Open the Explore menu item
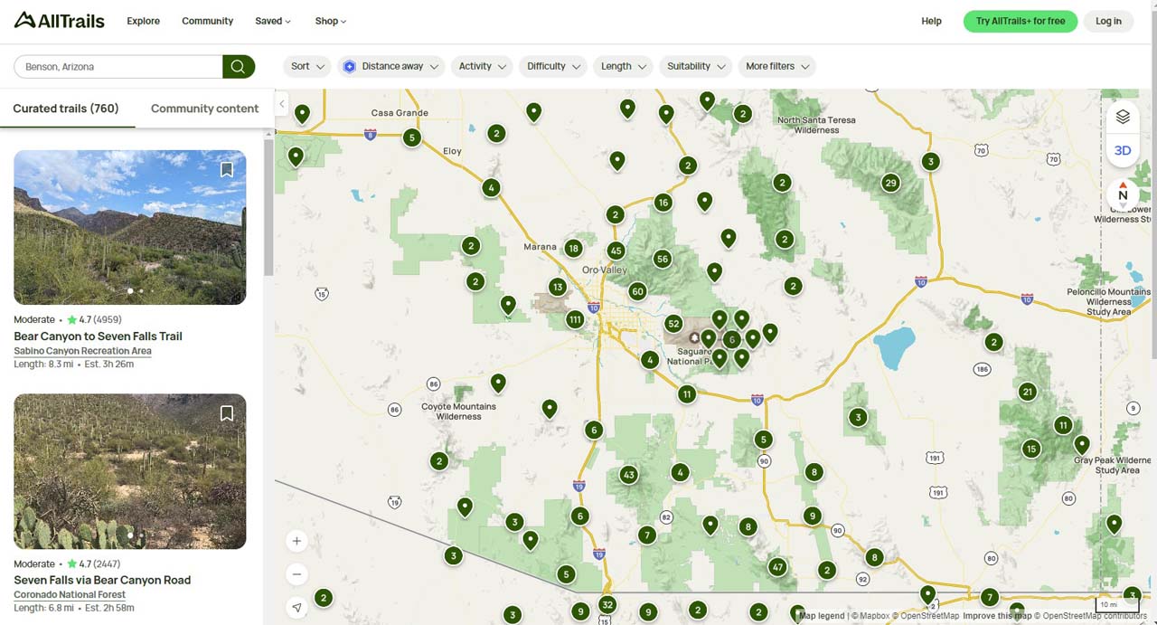The height and width of the screenshot is (625, 1157). pyautogui.click(x=143, y=21)
